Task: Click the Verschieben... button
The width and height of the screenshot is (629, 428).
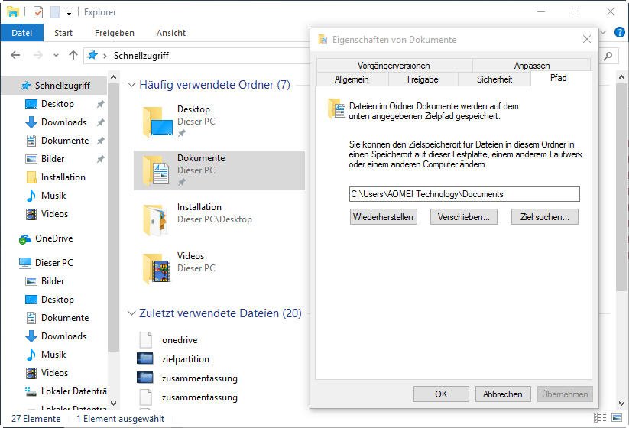Action: coord(463,217)
